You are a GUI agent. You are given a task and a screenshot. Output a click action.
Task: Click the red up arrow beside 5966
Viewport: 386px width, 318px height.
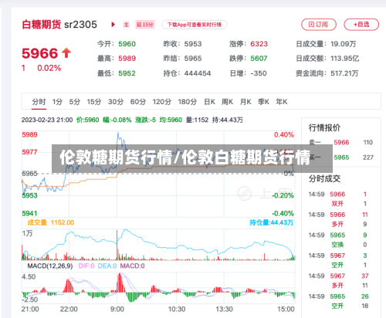coord(66,53)
